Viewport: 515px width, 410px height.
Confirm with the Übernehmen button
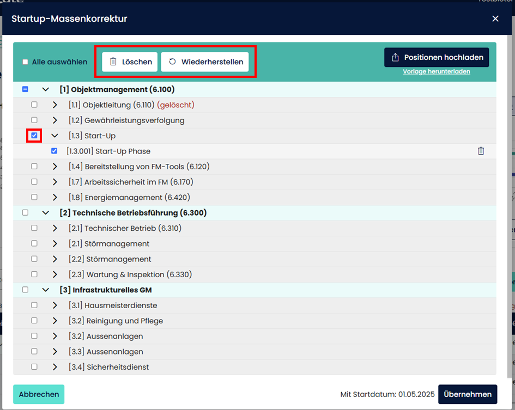point(467,394)
